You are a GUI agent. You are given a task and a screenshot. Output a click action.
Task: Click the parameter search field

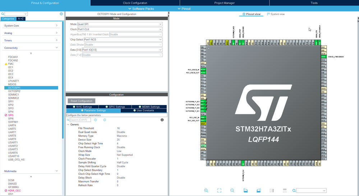pos(80,120)
